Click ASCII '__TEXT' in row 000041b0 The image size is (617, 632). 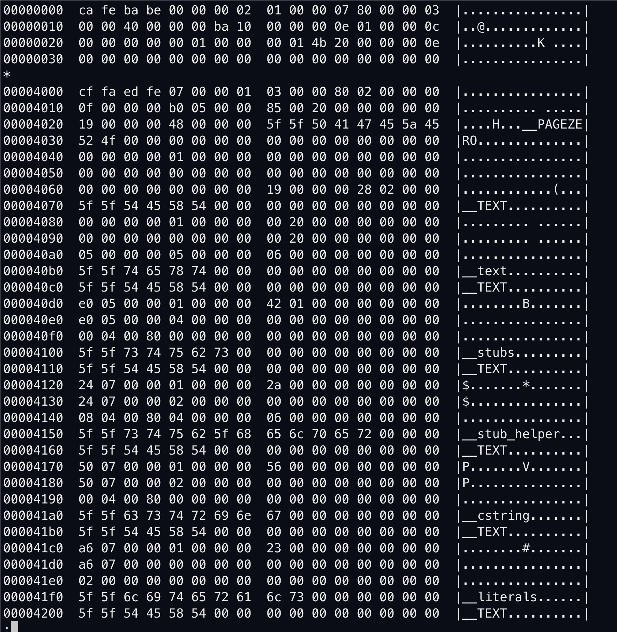pos(484,532)
